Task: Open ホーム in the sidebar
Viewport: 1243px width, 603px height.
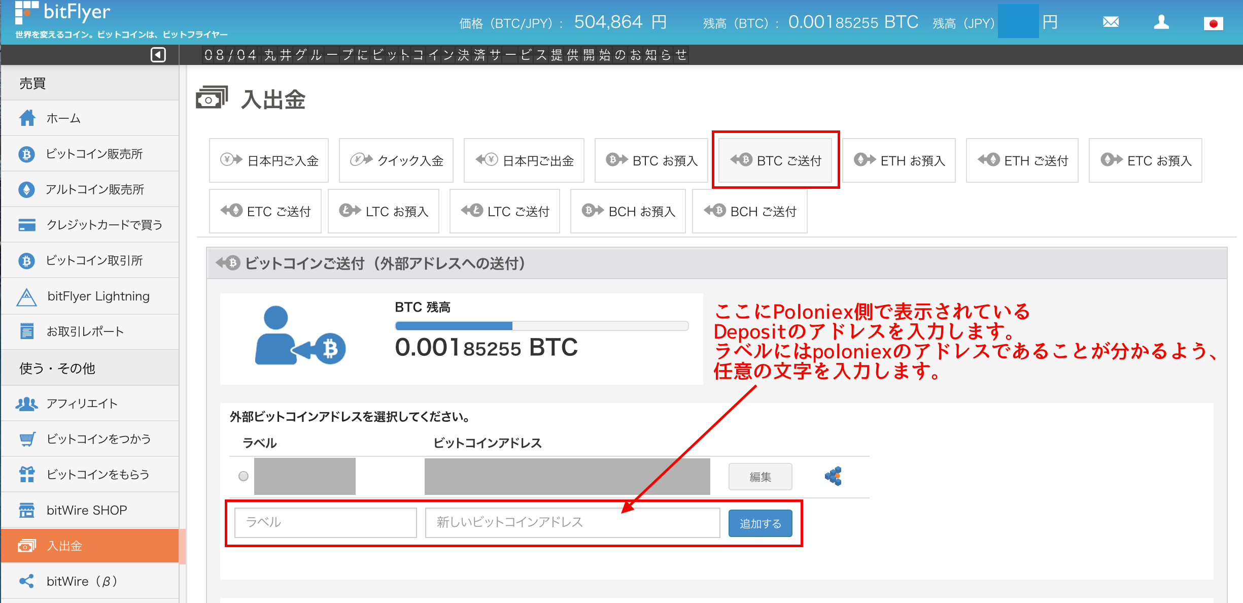Action: 90,118
